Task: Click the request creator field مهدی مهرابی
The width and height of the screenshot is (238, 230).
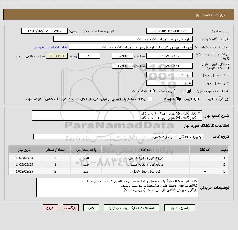Action: [x=131, y=47]
